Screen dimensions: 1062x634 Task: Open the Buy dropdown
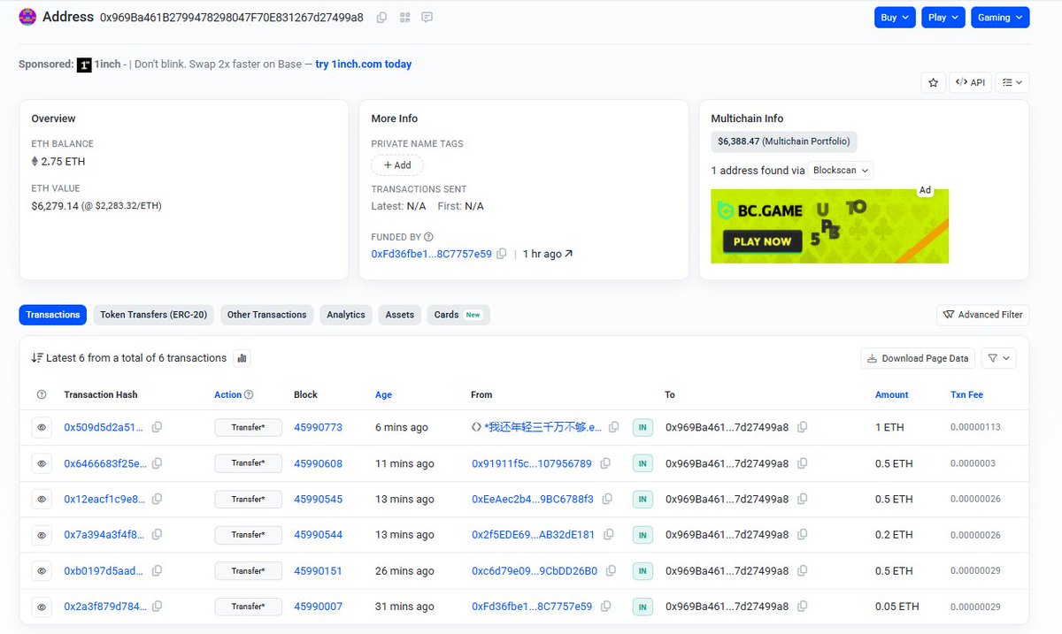click(x=896, y=18)
